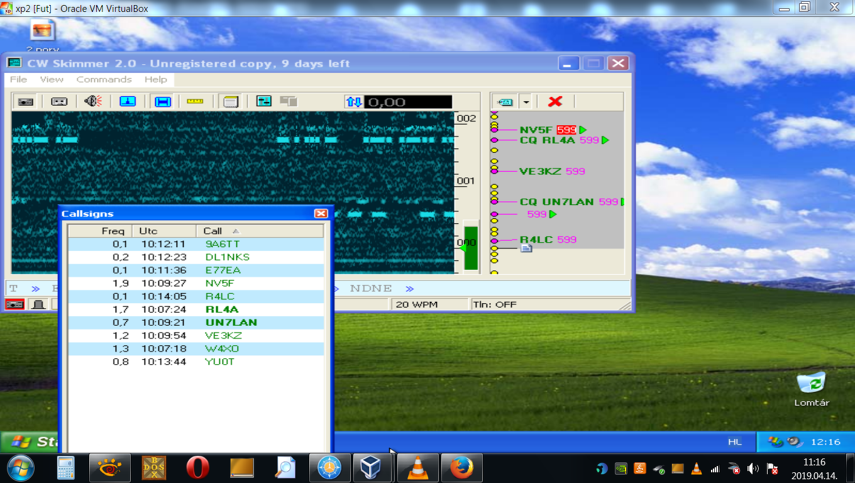The width and height of the screenshot is (855, 483).
Task: Select the R4LC row in Callsigns list
Action: point(196,296)
